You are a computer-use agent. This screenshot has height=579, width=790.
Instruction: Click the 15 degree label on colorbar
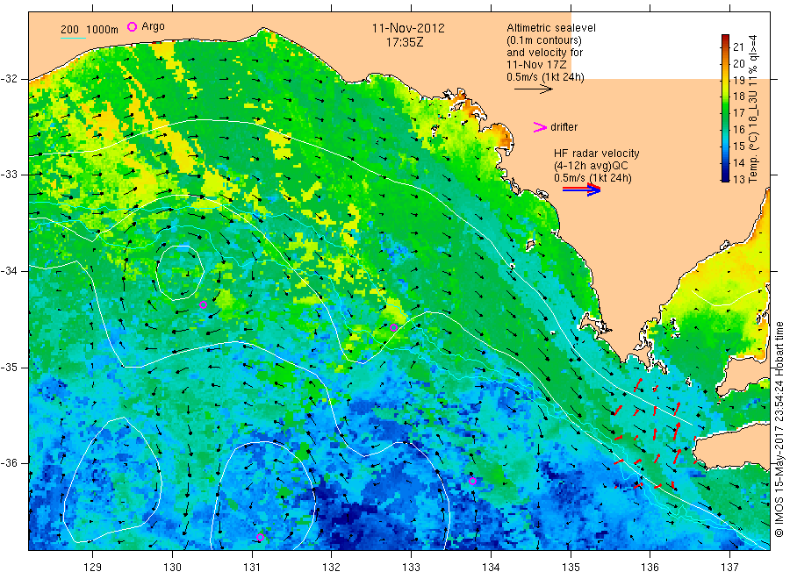pos(738,146)
